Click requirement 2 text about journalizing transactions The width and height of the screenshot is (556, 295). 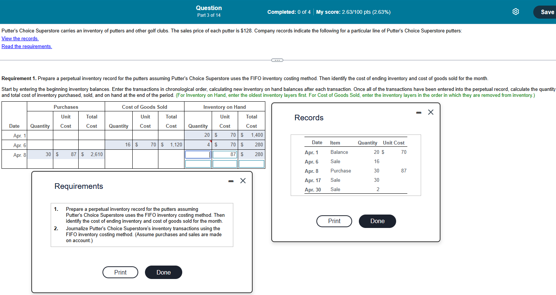point(143,235)
